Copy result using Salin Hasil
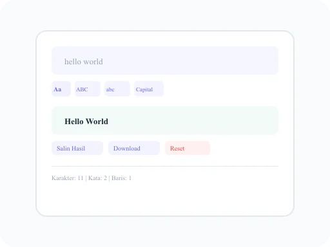This screenshot has width=330, height=247. (77, 148)
